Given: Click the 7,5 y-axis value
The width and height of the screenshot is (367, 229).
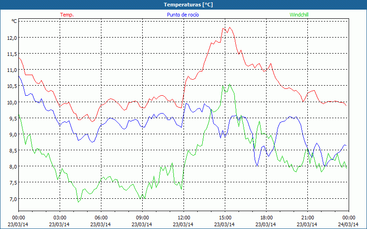Looking at the screenshot, I should coord(13,183).
